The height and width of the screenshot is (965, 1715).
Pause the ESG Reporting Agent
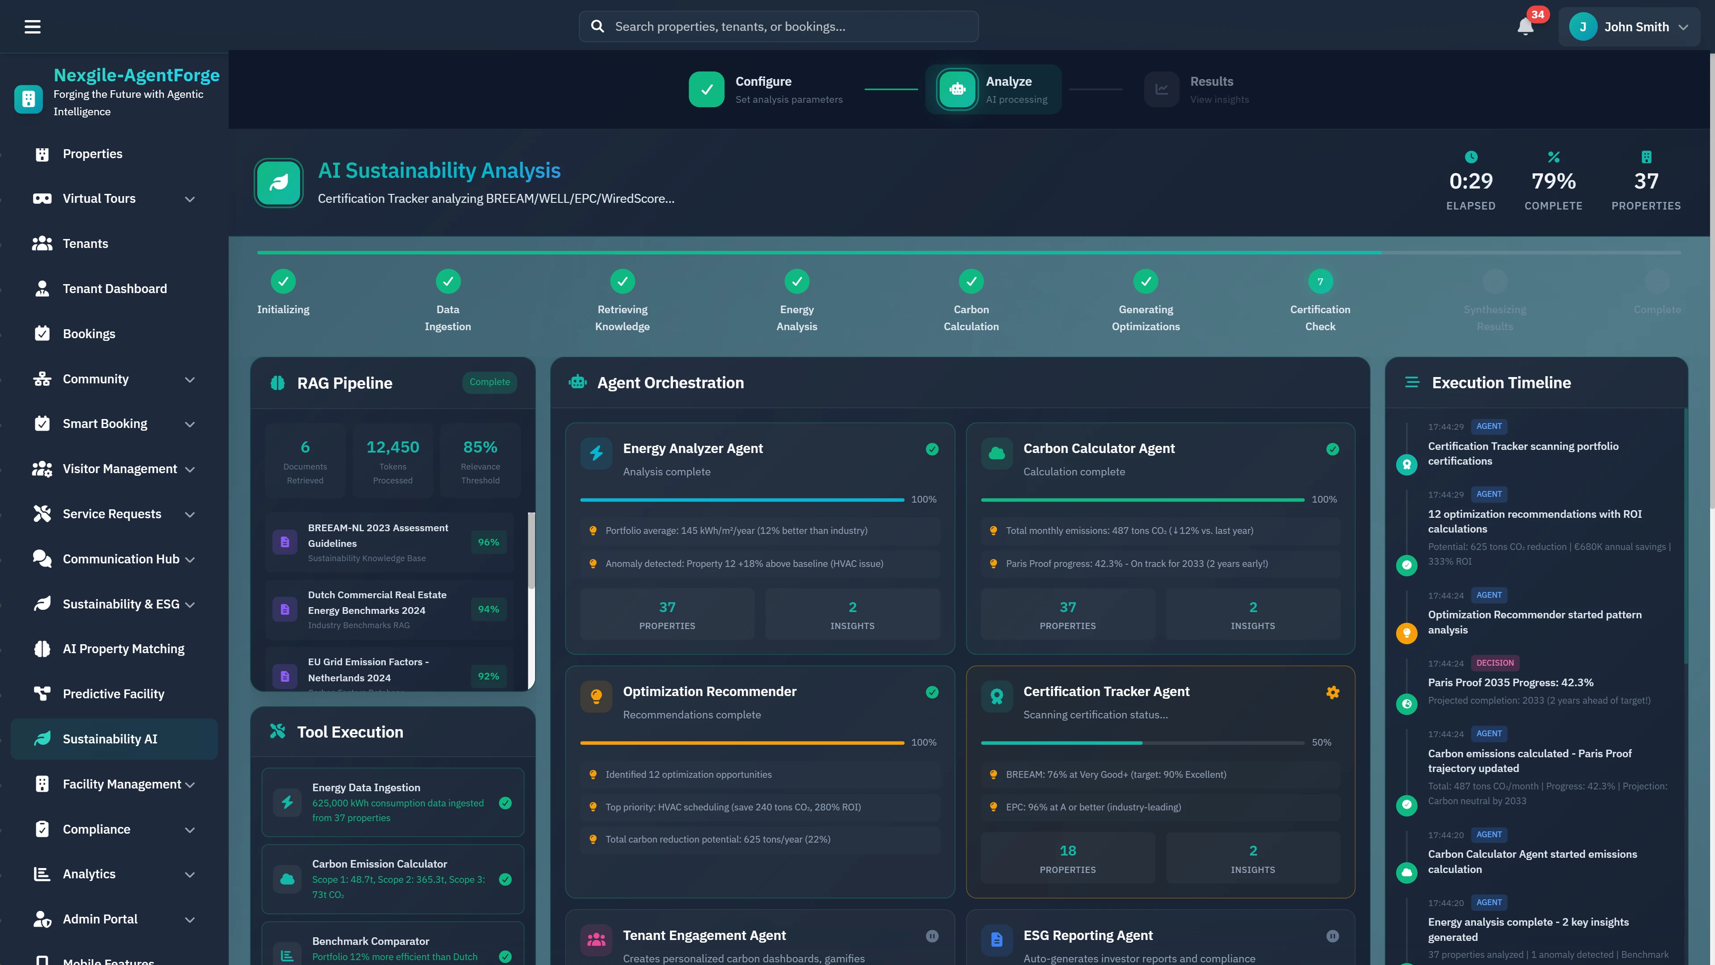[x=1332, y=936]
